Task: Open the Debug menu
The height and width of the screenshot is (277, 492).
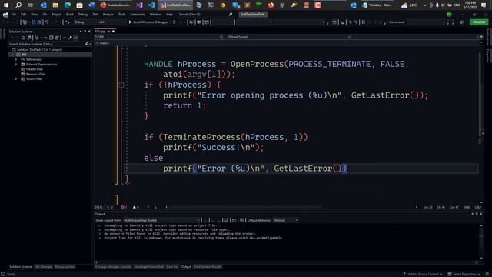Action: click(x=83, y=14)
